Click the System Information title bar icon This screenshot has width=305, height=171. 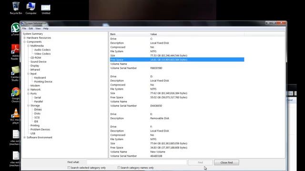click(22, 23)
